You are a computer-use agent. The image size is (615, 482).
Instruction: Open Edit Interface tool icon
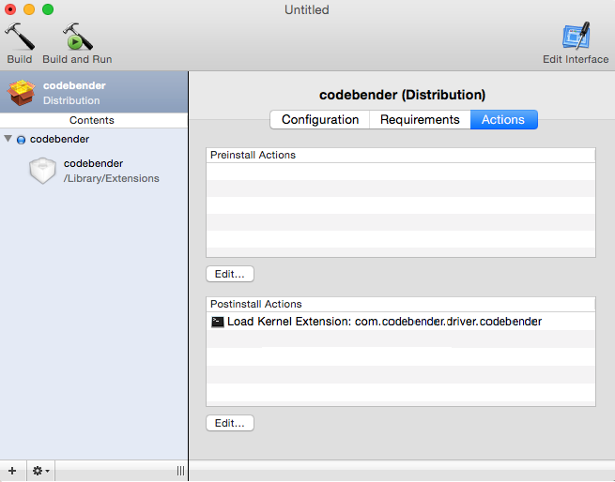pos(576,36)
